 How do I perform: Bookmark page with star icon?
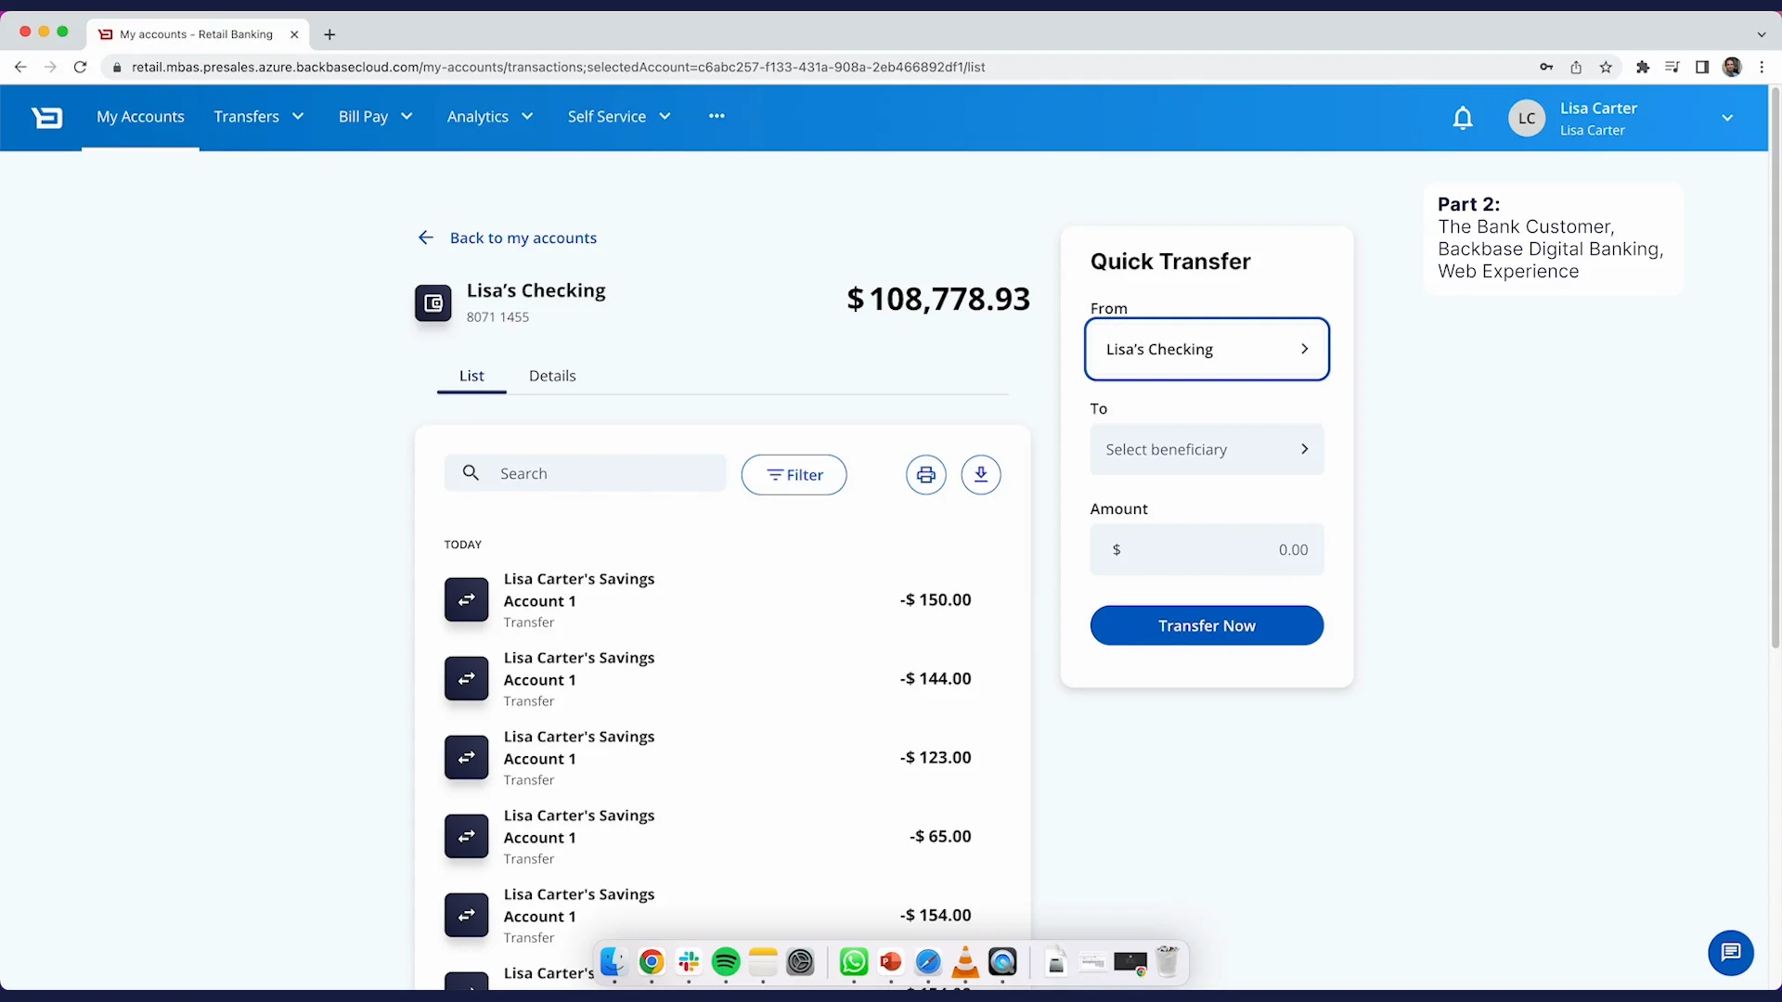[1606, 67]
